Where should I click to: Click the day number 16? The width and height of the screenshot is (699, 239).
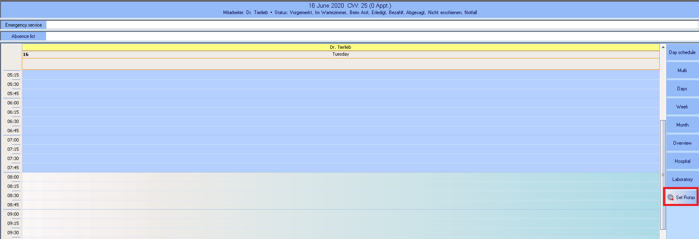point(26,54)
